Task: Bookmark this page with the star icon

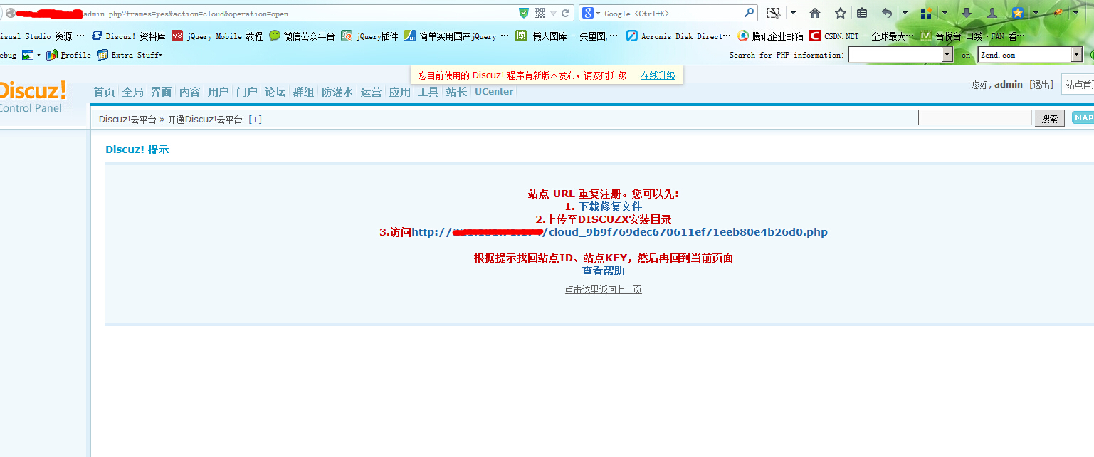Action: 841,13
